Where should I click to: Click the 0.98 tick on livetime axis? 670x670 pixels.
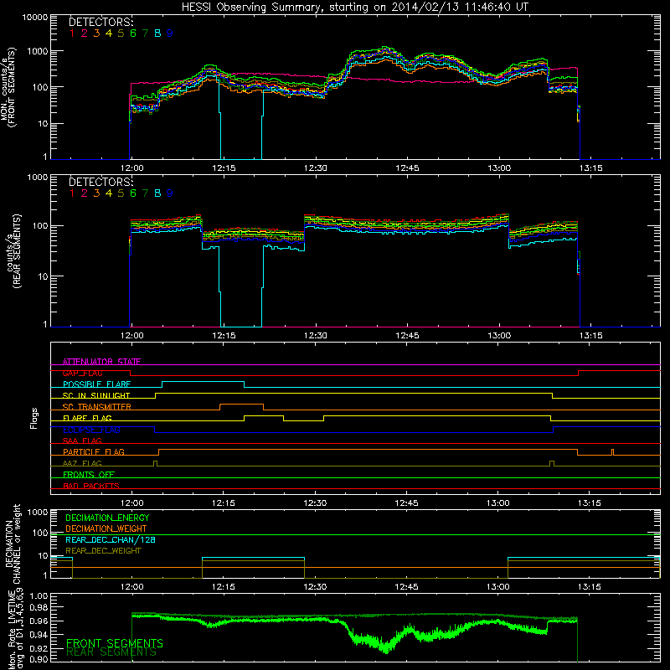[39, 607]
